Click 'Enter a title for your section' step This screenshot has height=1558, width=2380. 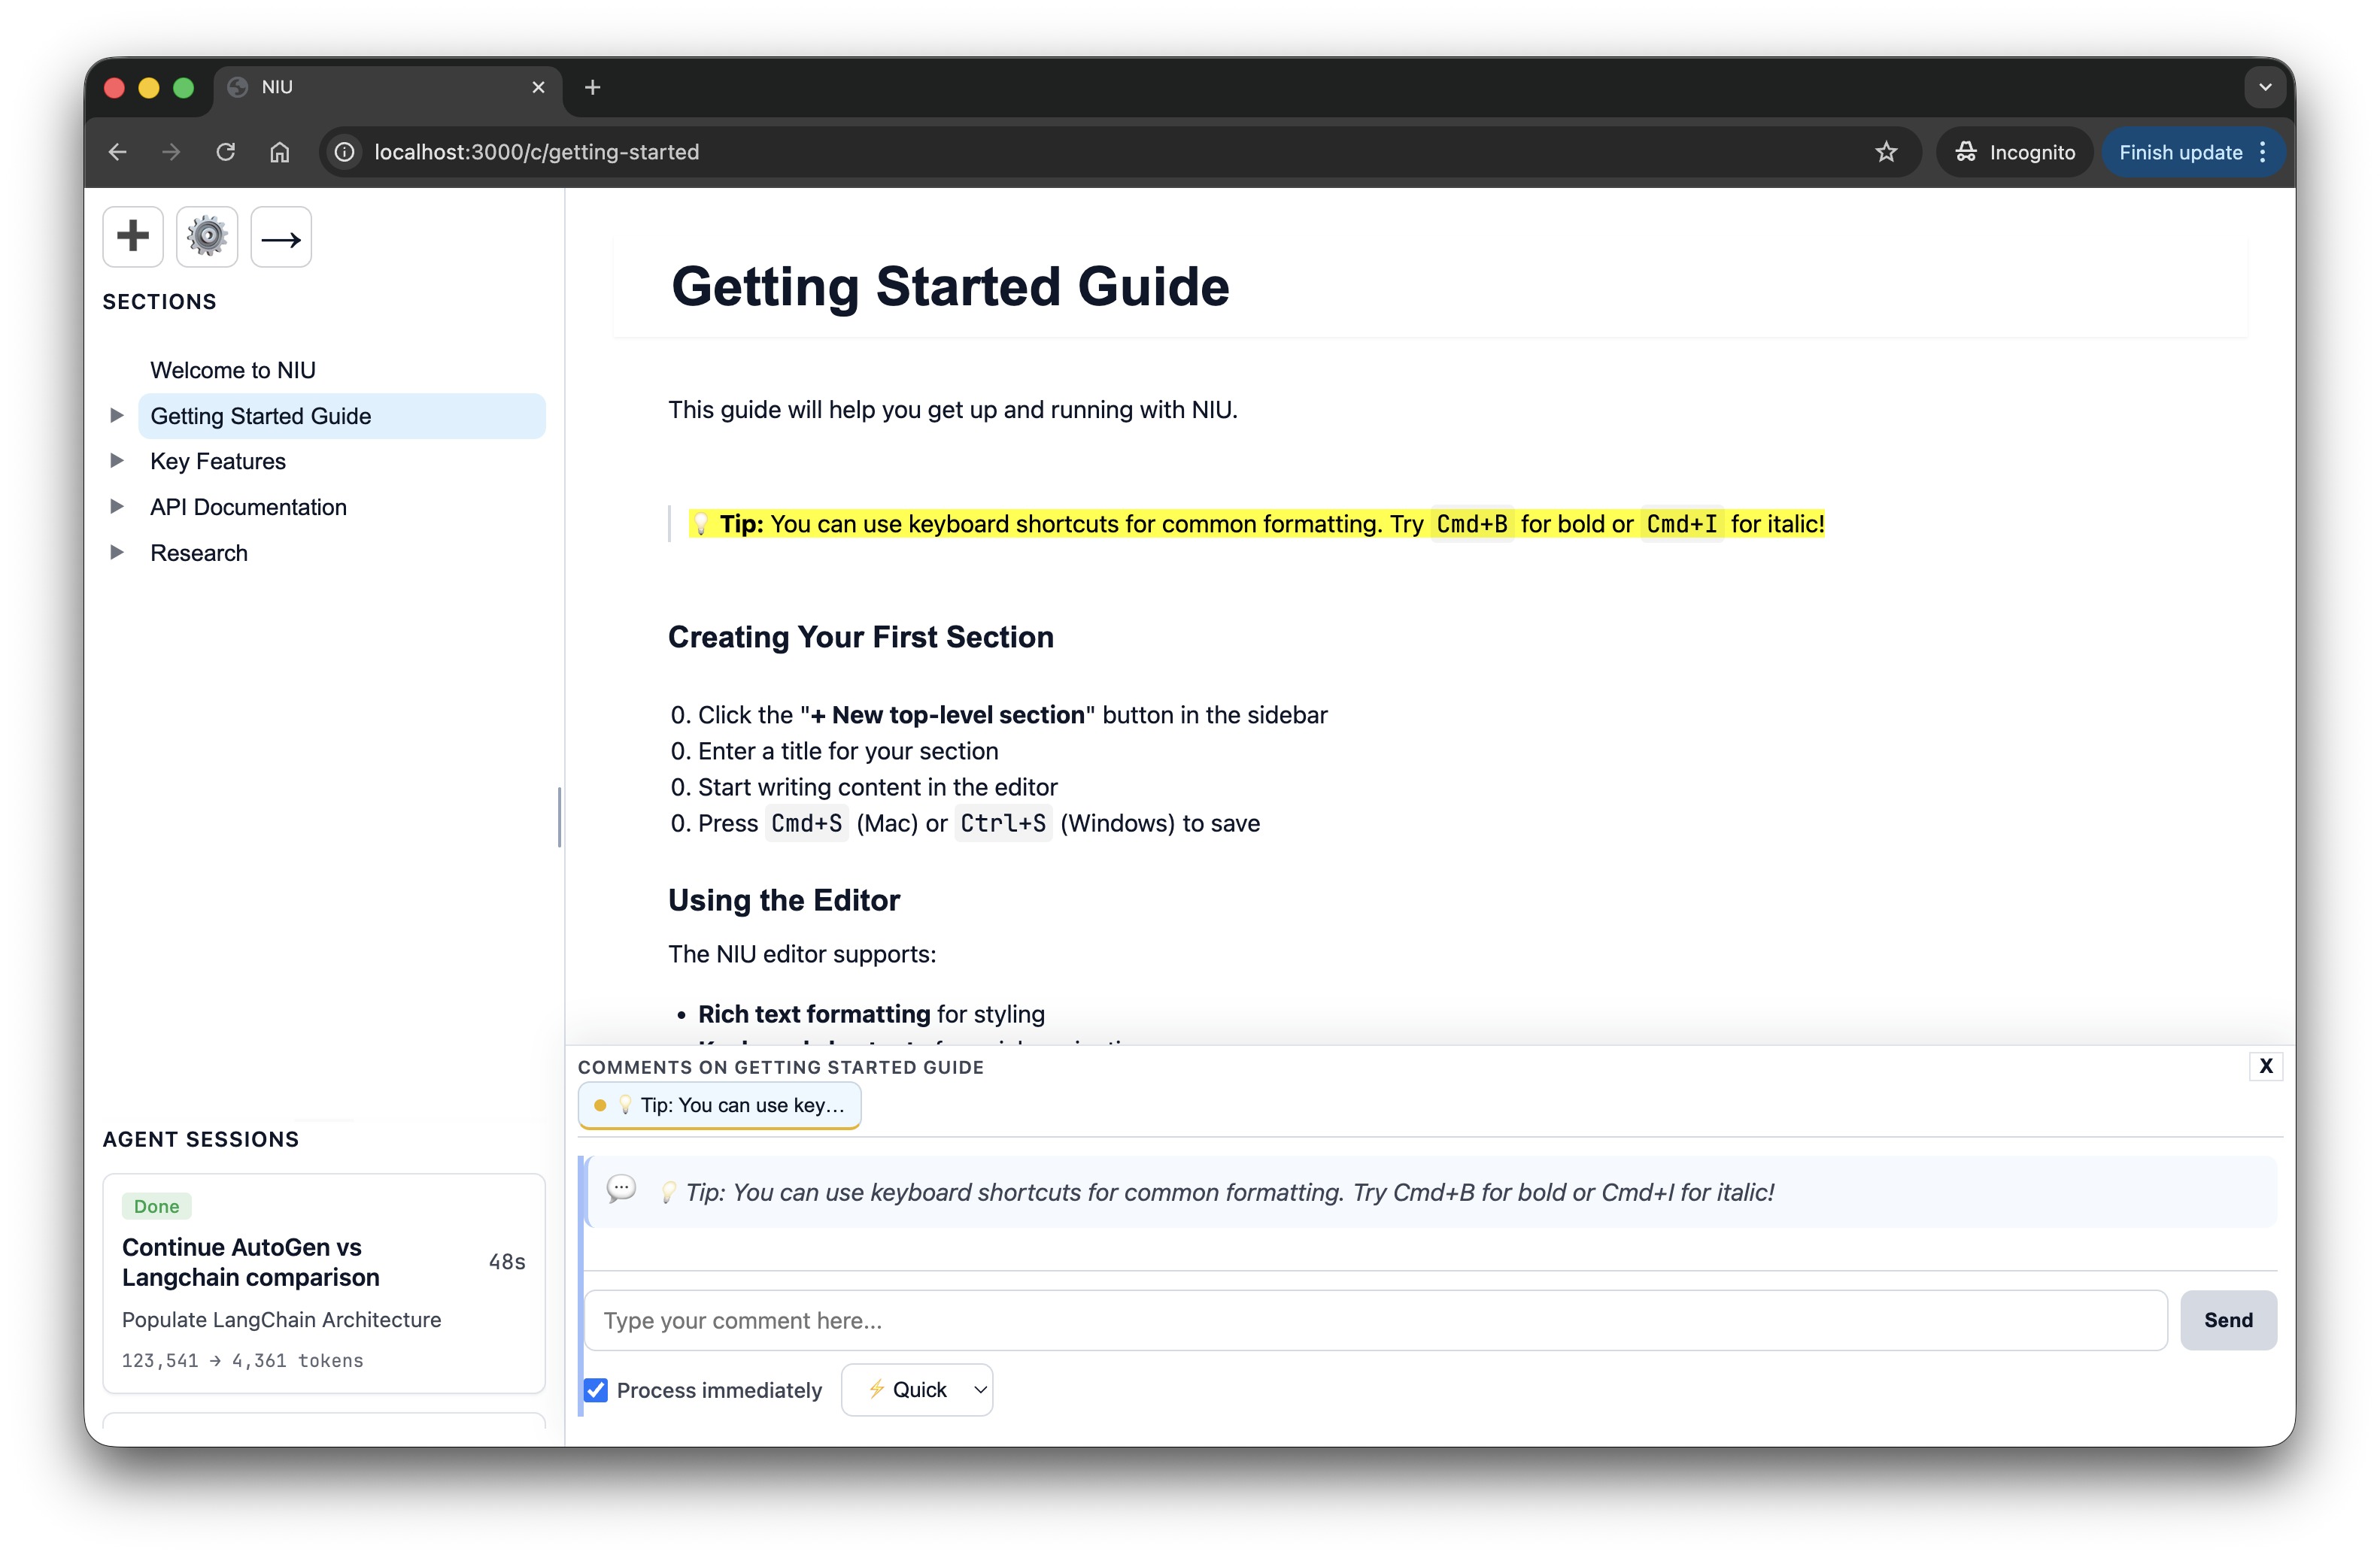[848, 750]
